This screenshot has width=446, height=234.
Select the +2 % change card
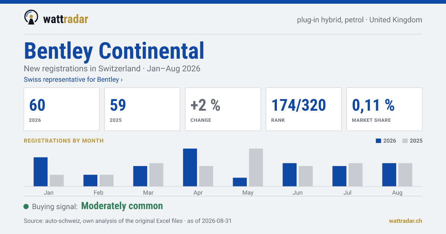coord(223,109)
